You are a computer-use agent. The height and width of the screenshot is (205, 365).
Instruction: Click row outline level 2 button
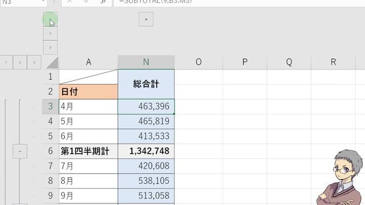(x=20, y=62)
